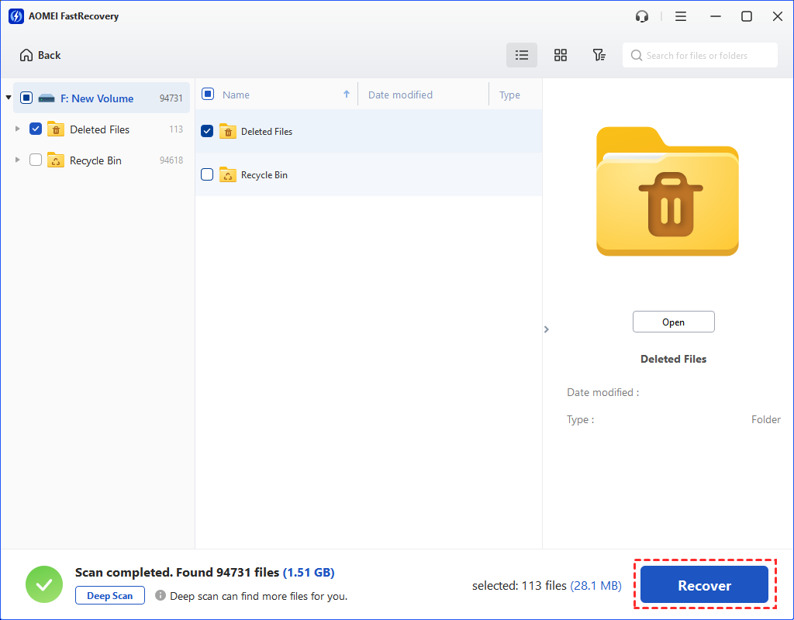
Task: Click the headset support icon
Action: point(642,16)
